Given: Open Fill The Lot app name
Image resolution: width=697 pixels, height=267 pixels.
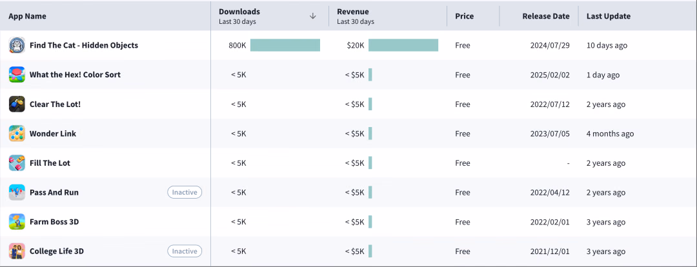Looking at the screenshot, I should 50,163.
